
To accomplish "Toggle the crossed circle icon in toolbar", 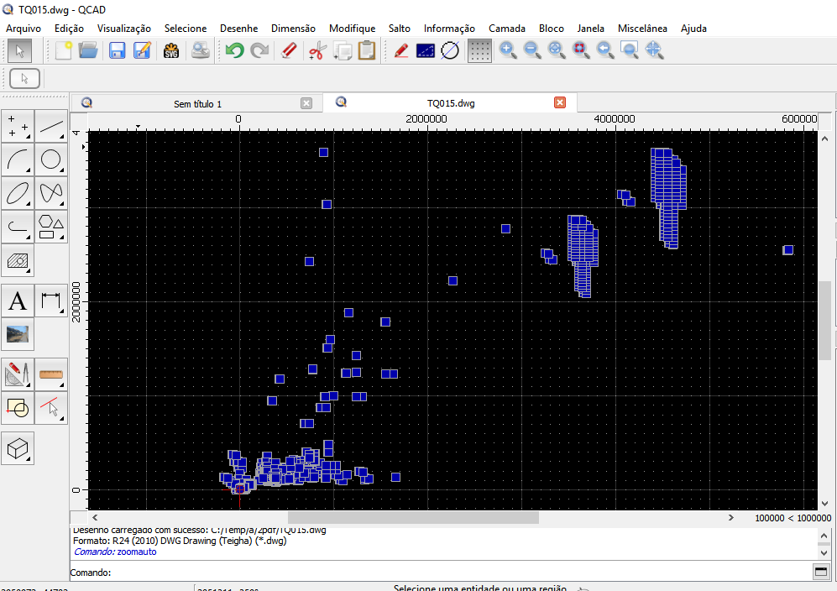I will coord(450,50).
